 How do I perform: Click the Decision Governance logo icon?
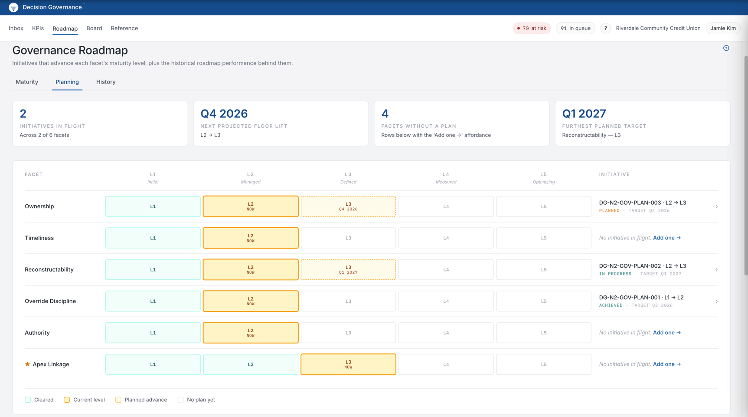point(13,7)
